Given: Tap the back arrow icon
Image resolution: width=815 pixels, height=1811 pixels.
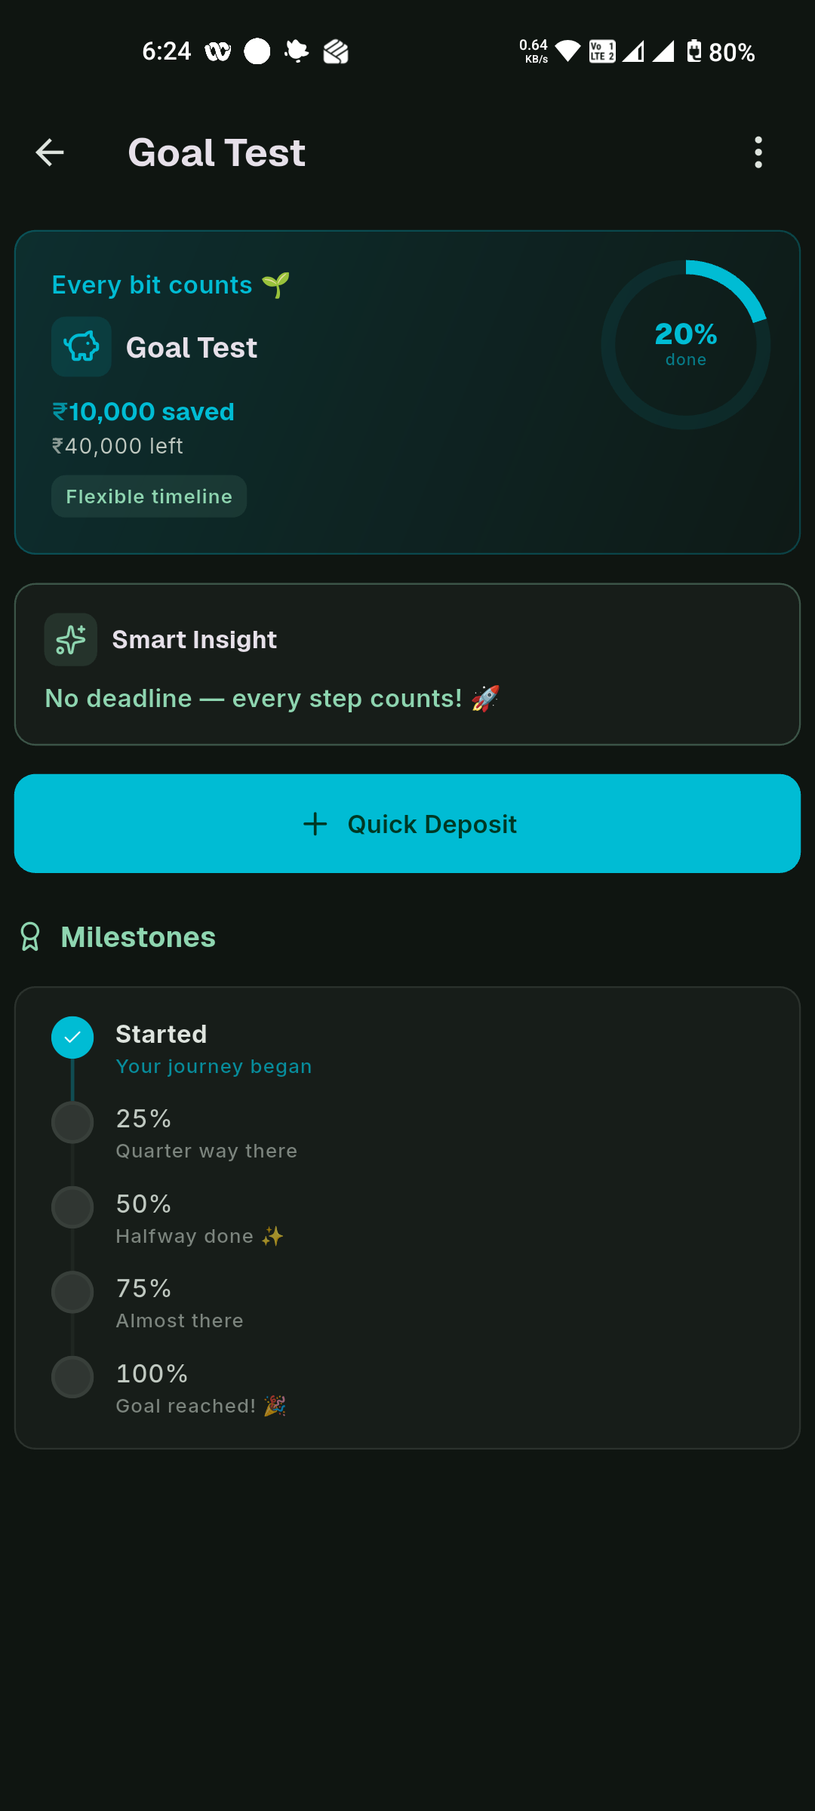Looking at the screenshot, I should pyautogui.click(x=50, y=152).
